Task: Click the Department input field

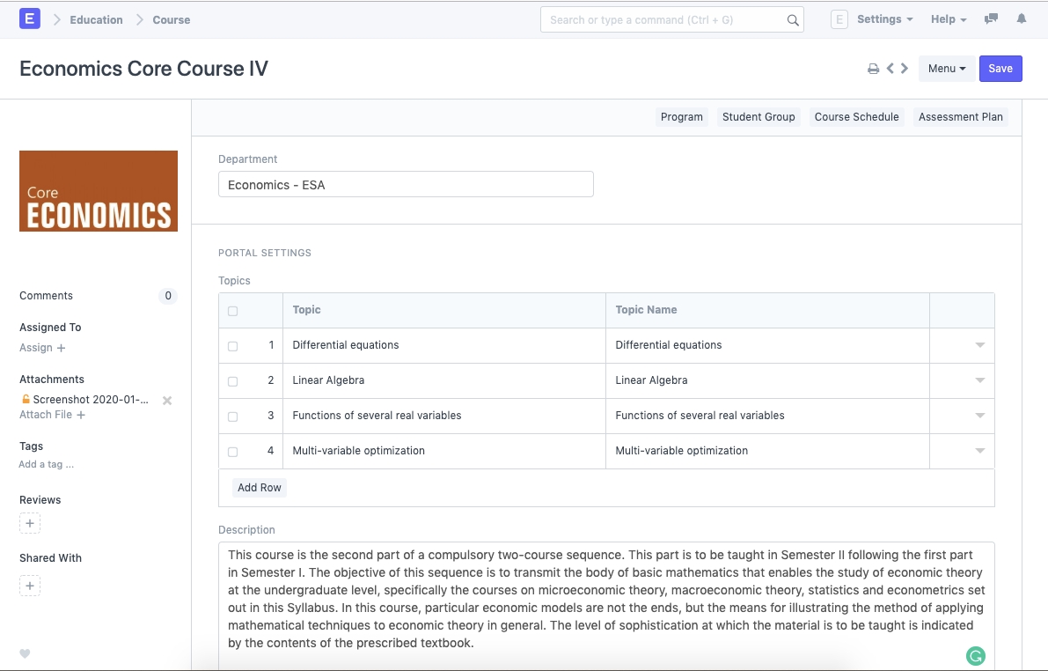Action: point(406,185)
